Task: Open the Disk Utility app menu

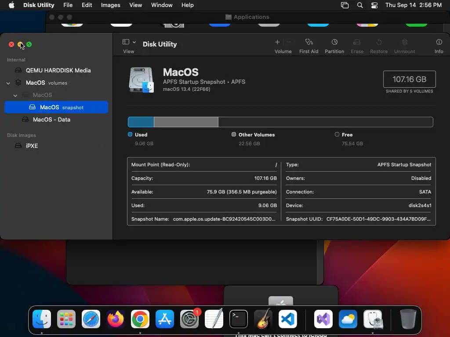Action: coord(39,5)
